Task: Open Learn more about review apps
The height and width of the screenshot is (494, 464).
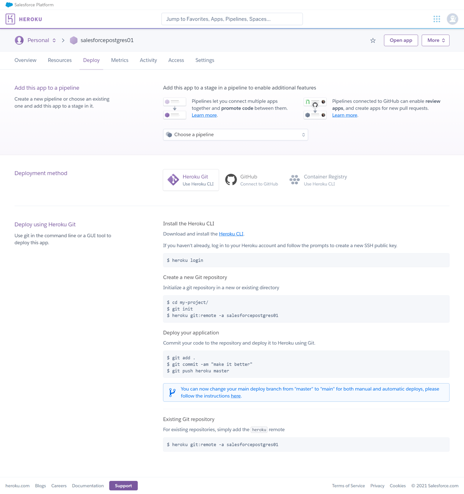Action: point(345,115)
